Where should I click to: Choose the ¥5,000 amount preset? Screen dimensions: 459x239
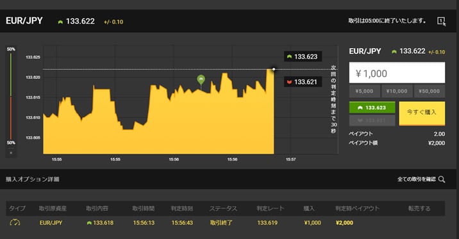(365, 91)
